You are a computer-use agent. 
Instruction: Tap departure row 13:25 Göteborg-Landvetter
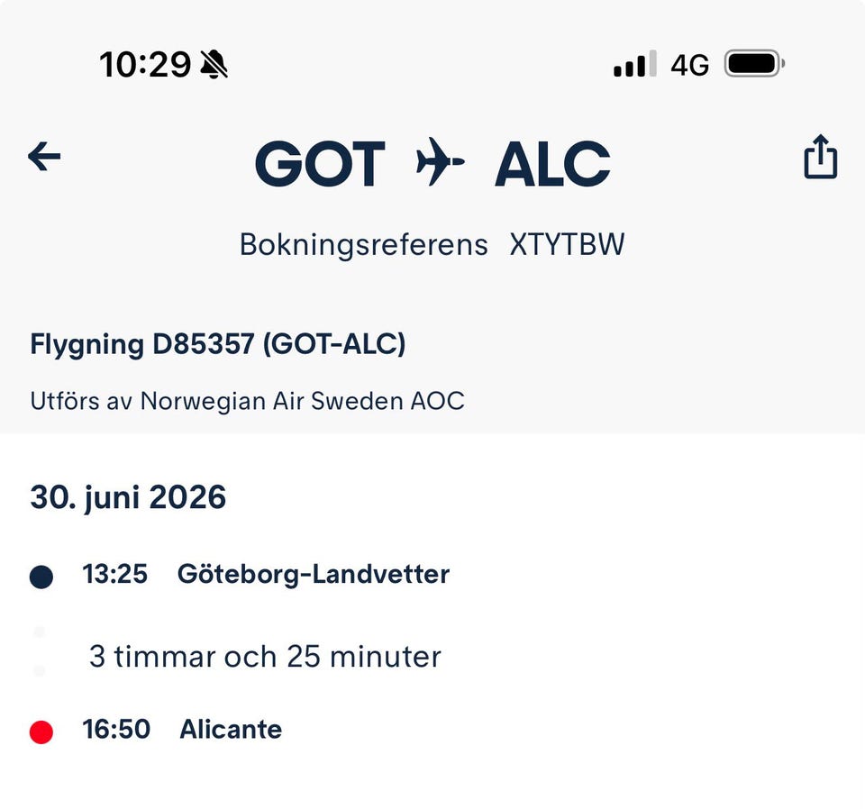pyautogui.click(x=240, y=575)
